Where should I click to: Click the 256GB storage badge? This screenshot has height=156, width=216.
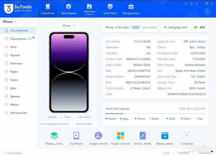point(135,27)
